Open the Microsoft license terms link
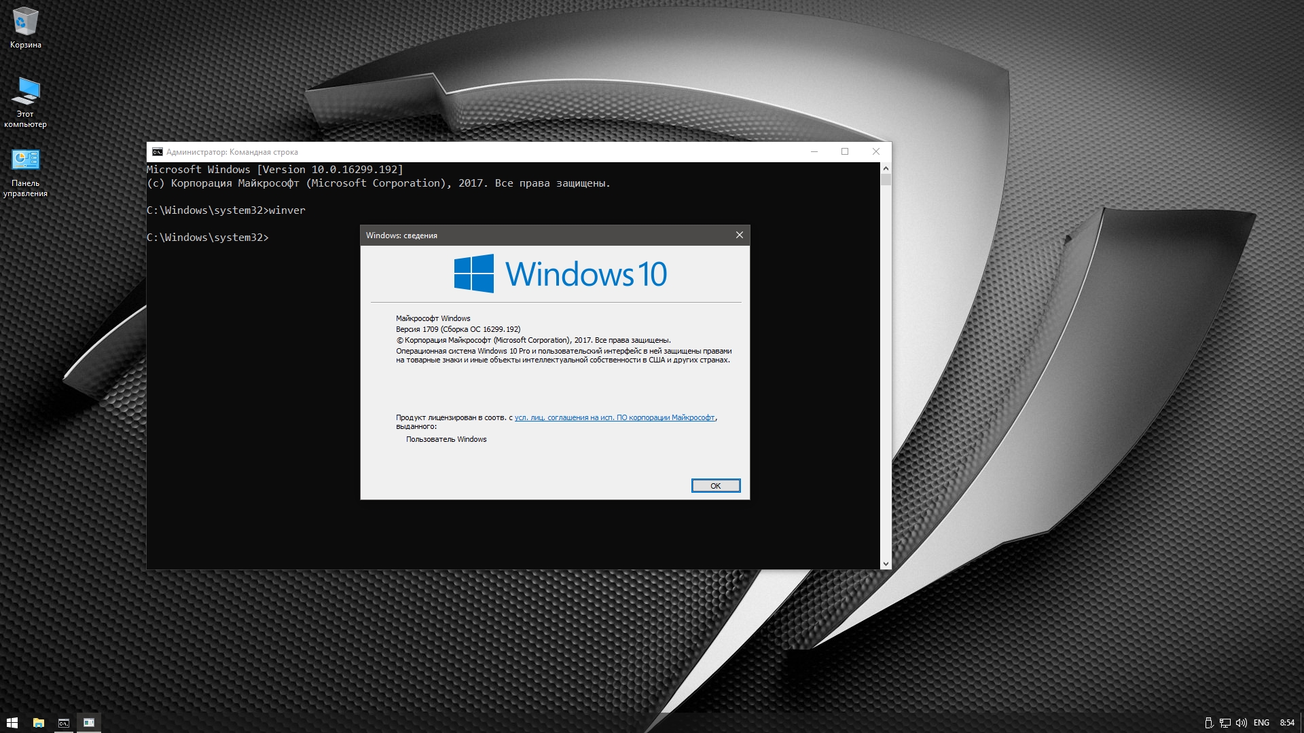The image size is (1304, 733). click(614, 417)
